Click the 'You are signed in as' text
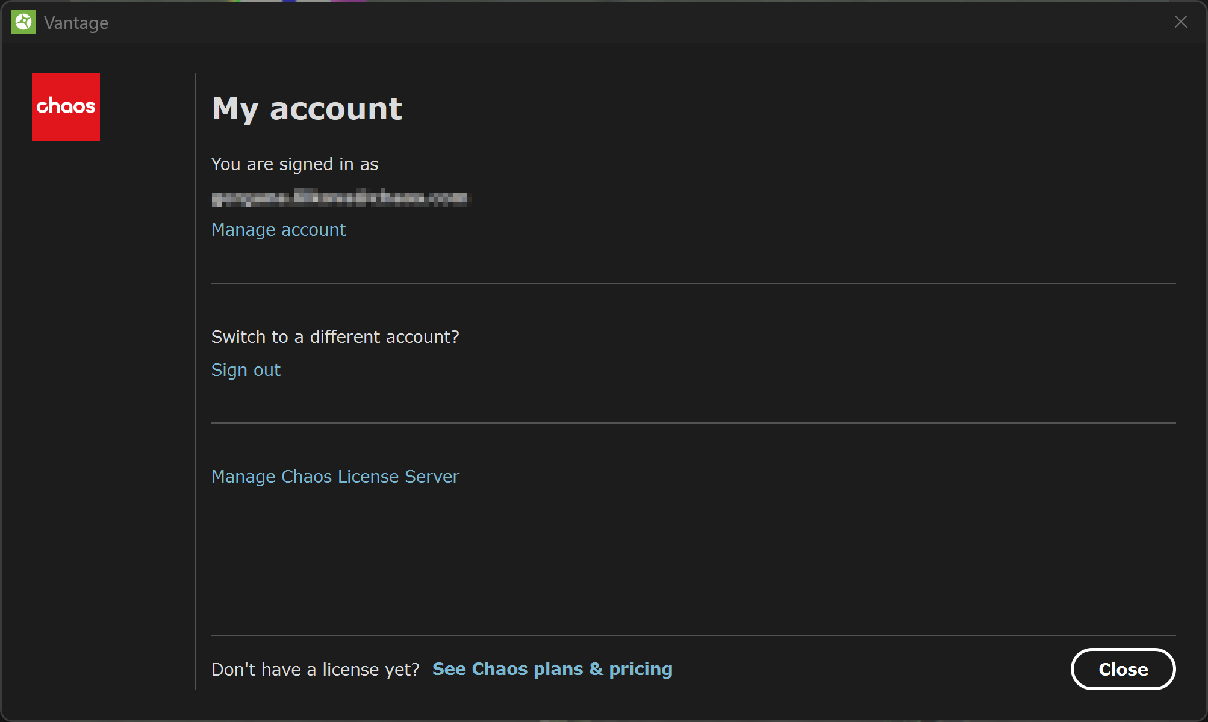 click(294, 164)
